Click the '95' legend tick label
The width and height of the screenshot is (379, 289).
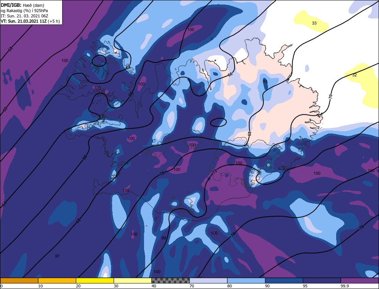(x=305, y=286)
